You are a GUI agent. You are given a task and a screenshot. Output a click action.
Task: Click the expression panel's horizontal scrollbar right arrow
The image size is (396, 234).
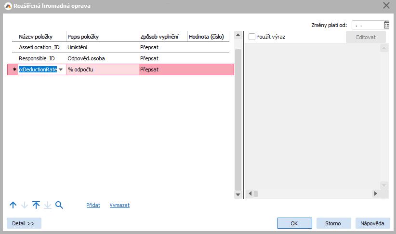(375, 193)
